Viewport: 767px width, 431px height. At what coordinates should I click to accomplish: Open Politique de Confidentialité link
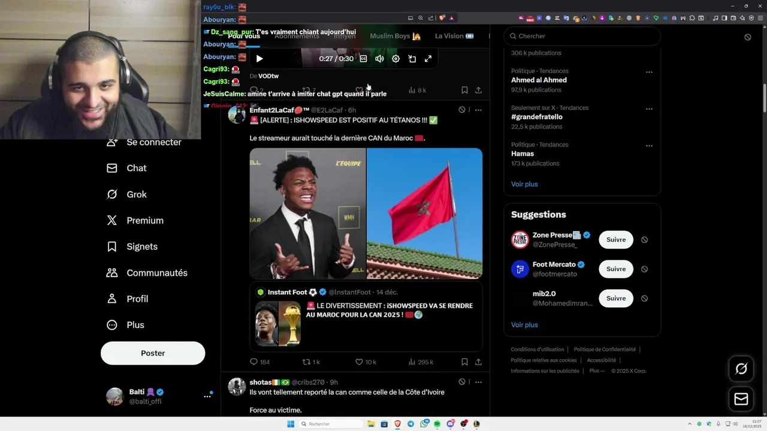coord(605,350)
